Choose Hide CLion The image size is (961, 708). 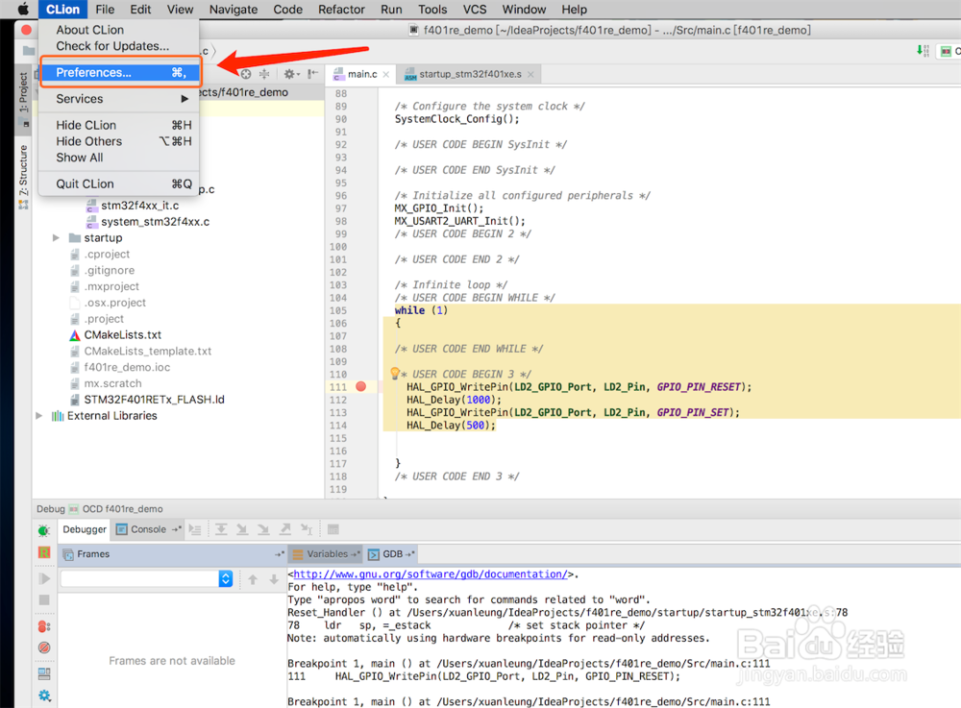(119, 125)
